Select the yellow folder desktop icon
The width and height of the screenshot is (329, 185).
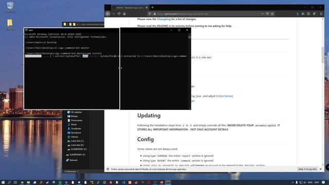(x=10, y=25)
